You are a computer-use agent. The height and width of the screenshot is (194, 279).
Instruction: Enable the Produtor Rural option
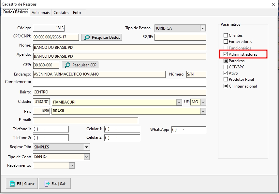[x=226, y=79]
